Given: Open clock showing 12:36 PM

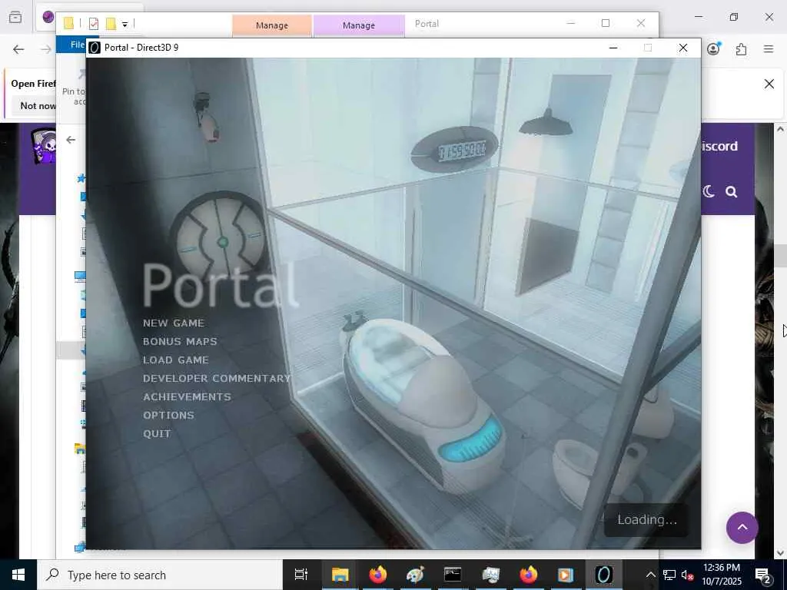Looking at the screenshot, I should [x=722, y=575].
